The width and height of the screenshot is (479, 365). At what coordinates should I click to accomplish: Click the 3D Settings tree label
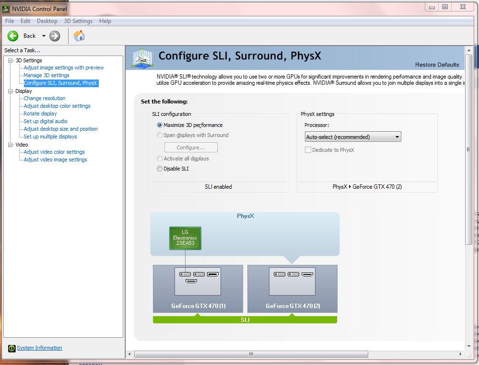tap(29, 60)
